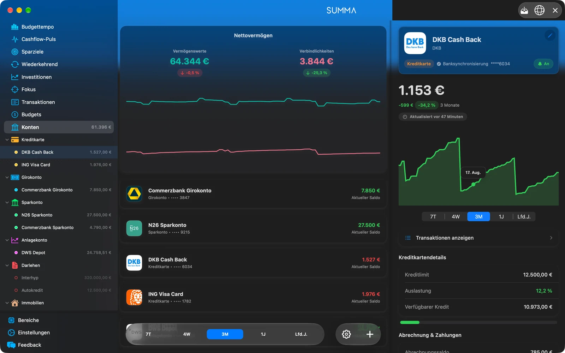This screenshot has height=353, width=565.
Task: Close the account detail panel
Action: click(x=555, y=10)
